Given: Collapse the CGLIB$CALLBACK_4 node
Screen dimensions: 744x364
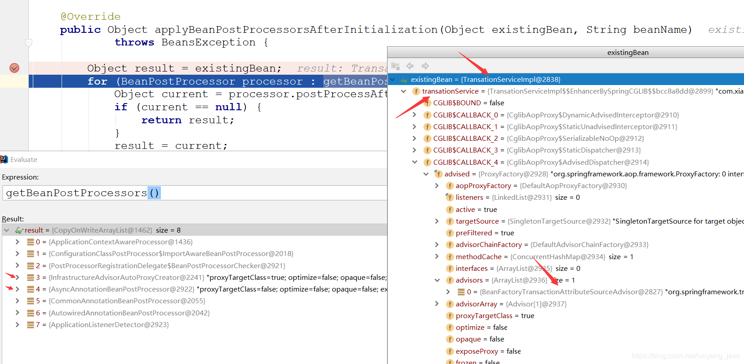Looking at the screenshot, I should 414,162.
